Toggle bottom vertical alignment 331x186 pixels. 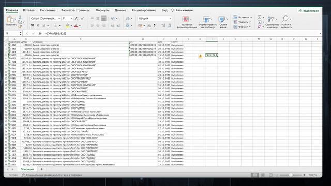(103, 19)
